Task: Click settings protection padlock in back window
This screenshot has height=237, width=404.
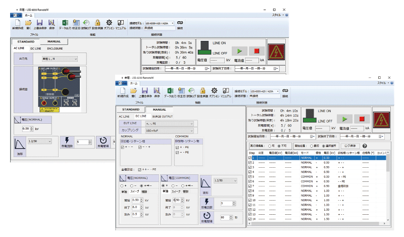Action: tap(97, 23)
